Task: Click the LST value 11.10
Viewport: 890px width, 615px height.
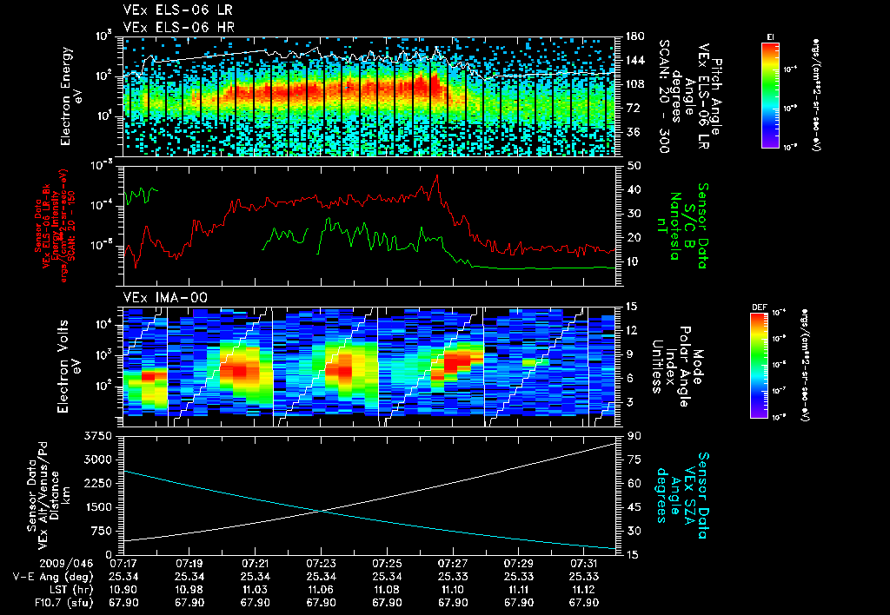Action: 452,590
